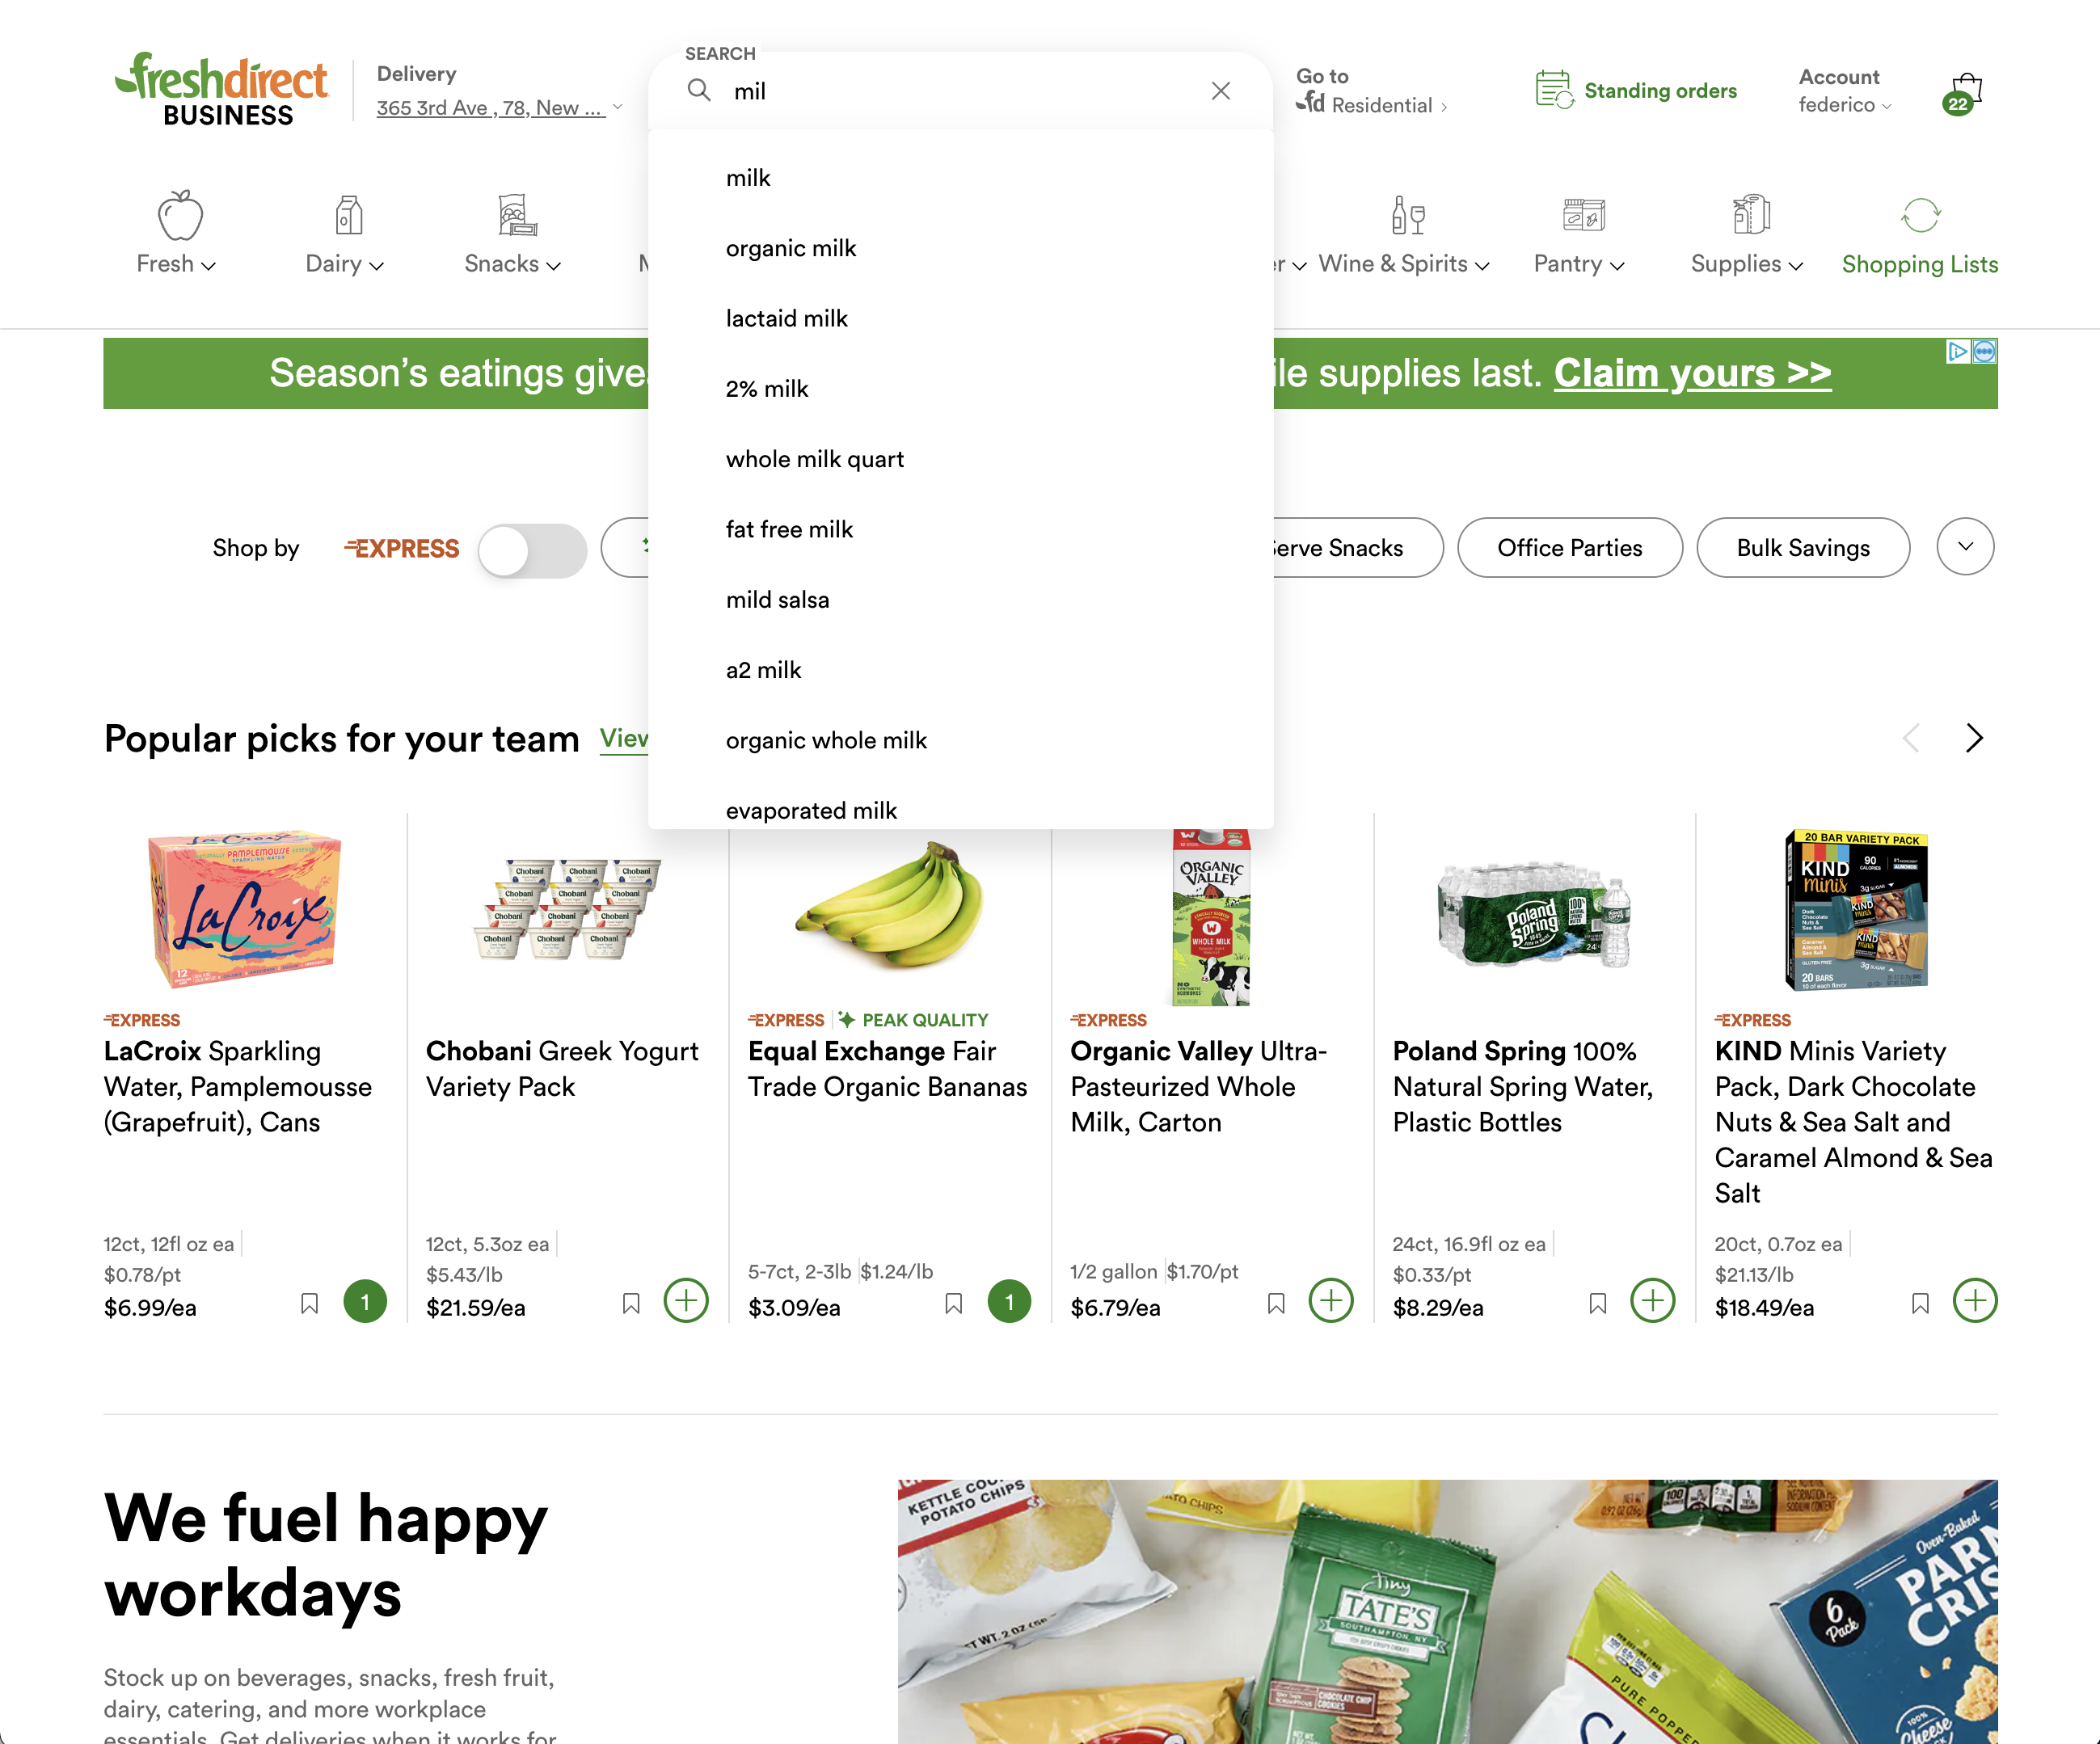This screenshot has height=1744, width=2100.
Task: Select the Office Parties filter
Action: tap(1570, 548)
